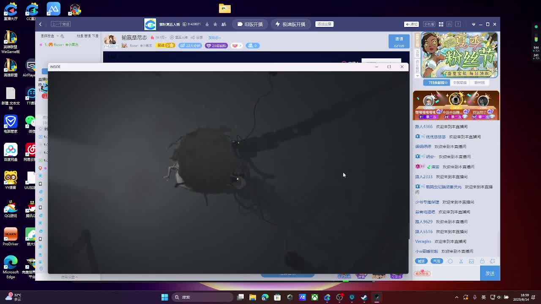Open the Windows Start button

tap(164, 297)
